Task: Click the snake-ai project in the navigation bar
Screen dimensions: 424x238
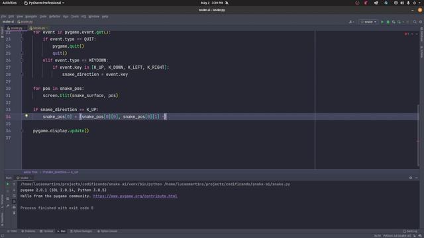Action: pyautogui.click(x=8, y=22)
